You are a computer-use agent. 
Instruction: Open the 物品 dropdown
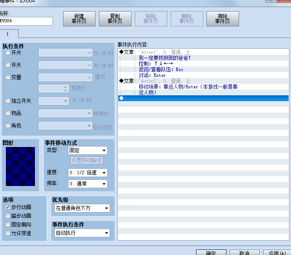(66, 113)
